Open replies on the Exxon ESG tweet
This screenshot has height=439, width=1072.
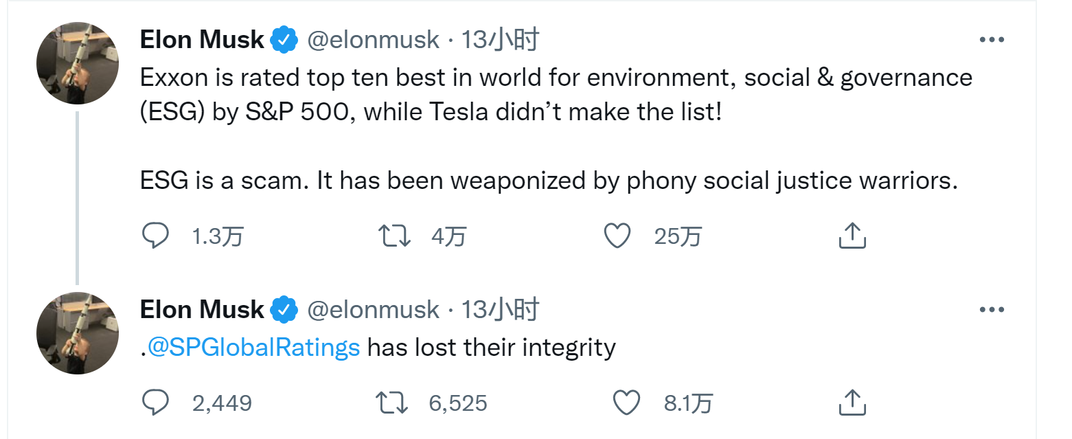[155, 236]
